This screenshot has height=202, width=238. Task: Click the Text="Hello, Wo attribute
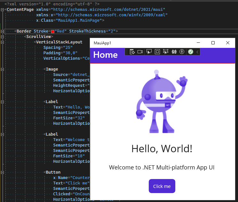[x=71, y=107]
